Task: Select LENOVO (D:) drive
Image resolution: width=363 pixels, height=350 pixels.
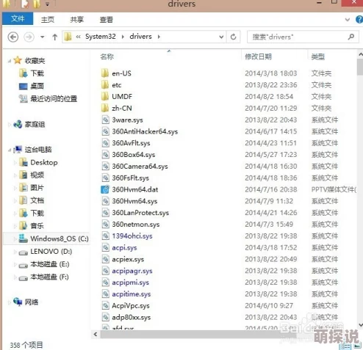Action: pyautogui.click(x=51, y=251)
